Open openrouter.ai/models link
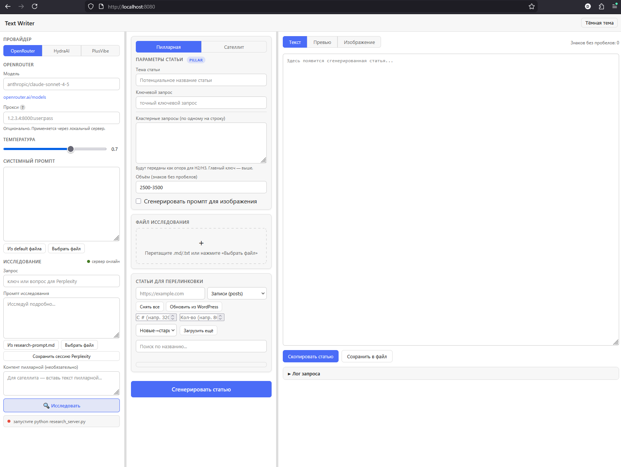Image resolution: width=621 pixels, height=467 pixels. coord(25,97)
